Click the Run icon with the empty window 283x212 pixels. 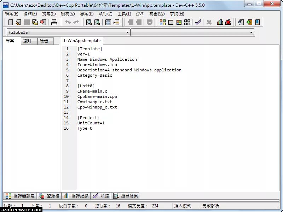171,22
